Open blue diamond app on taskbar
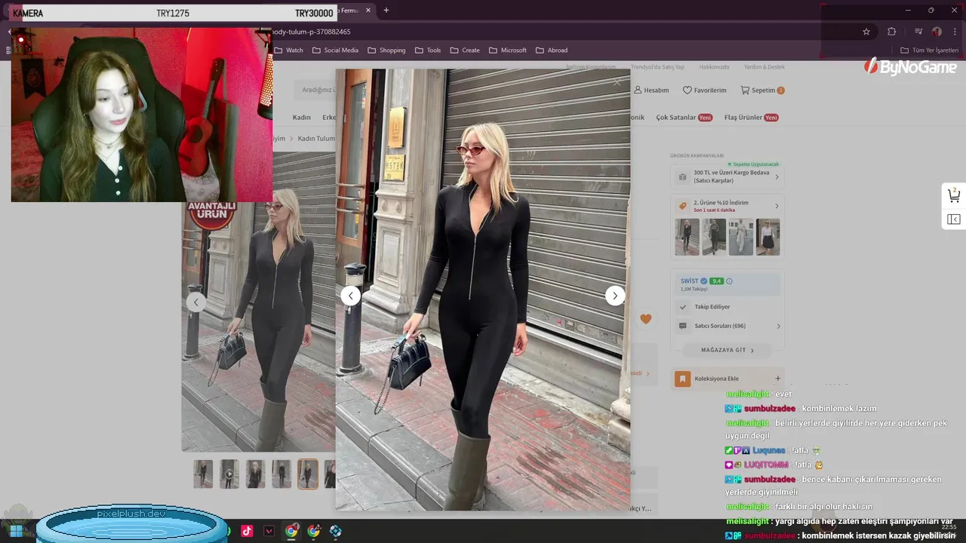Viewport: 966px width, 543px height. point(336,531)
